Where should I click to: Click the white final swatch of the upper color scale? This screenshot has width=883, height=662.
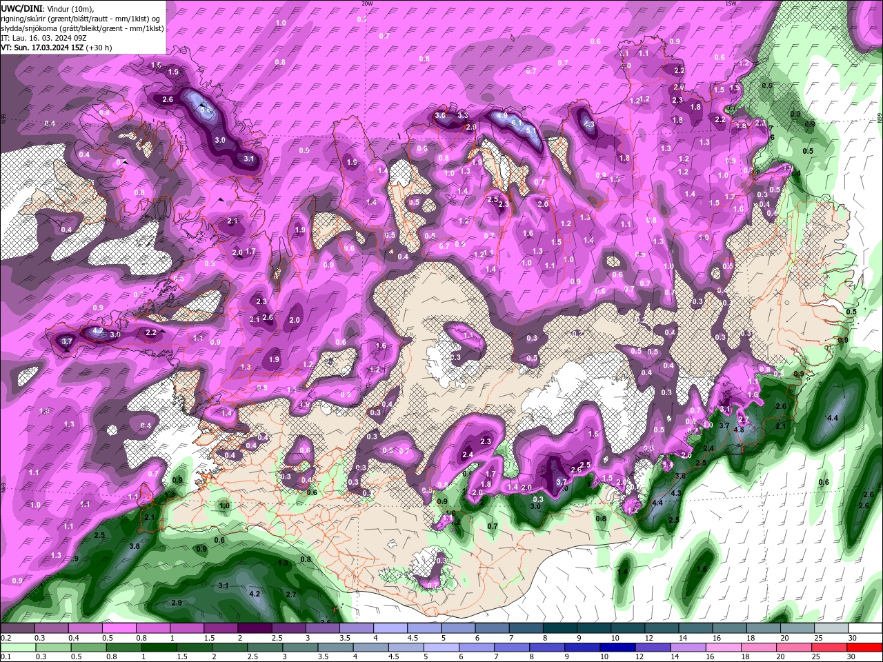click(865, 628)
